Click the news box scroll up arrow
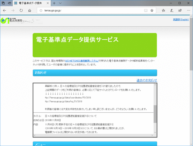The width and height of the screenshot is (193, 146). tap(155, 85)
